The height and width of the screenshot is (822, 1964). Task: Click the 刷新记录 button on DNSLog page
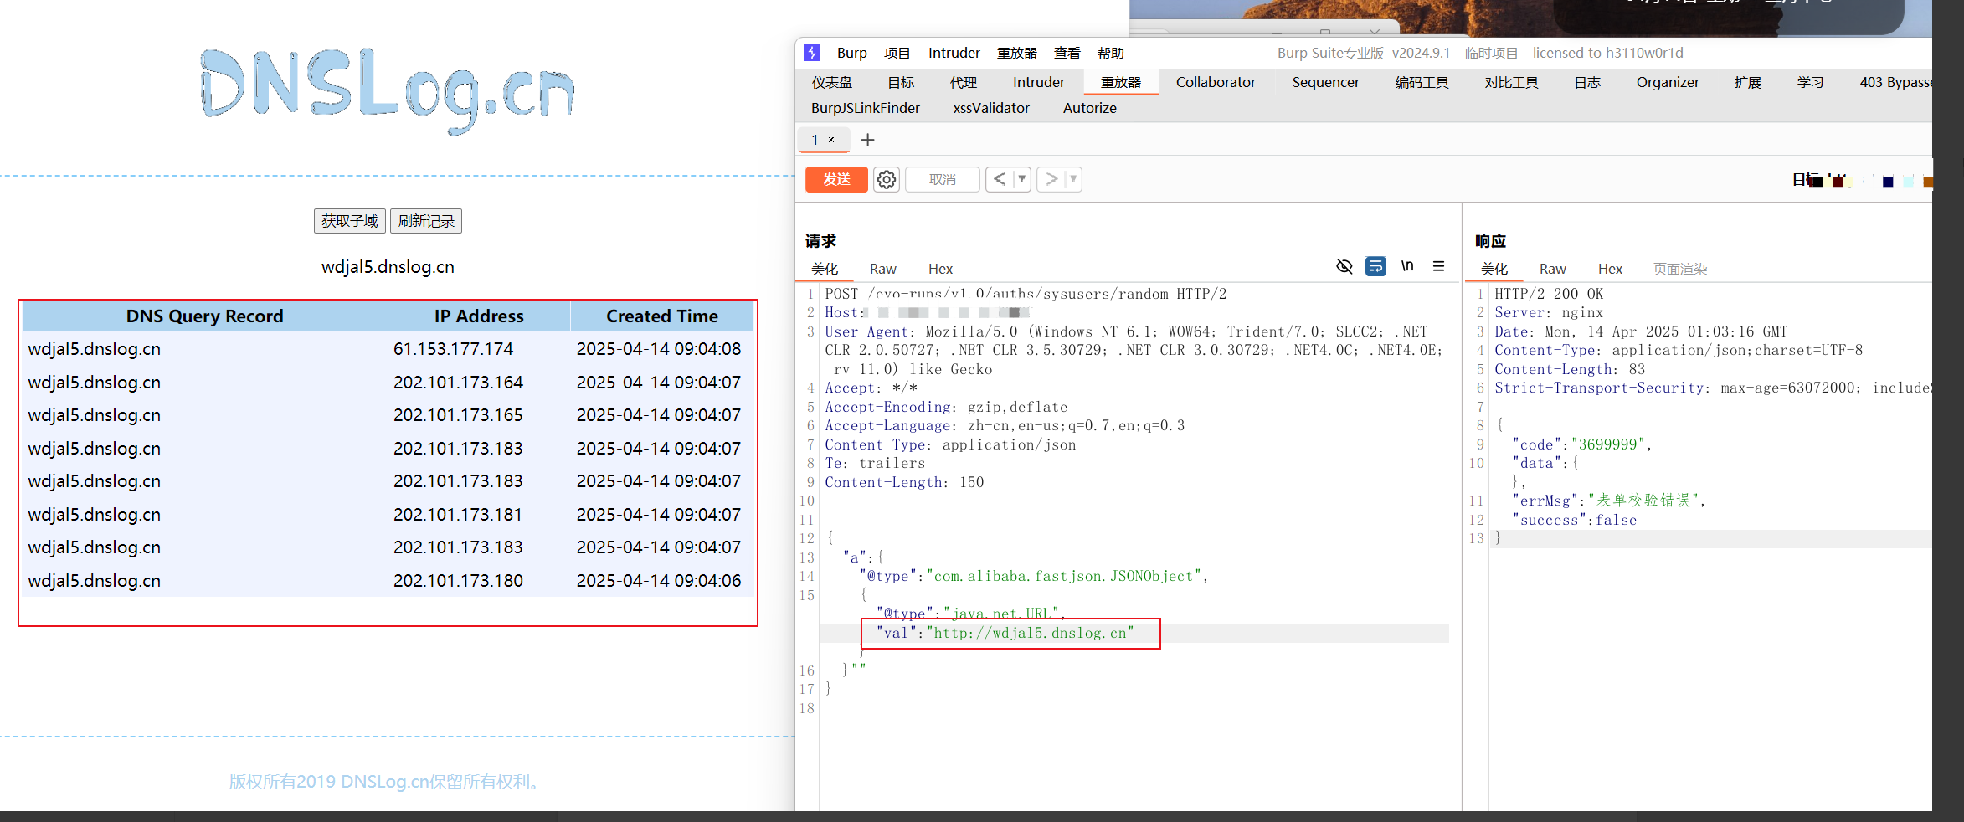pyautogui.click(x=426, y=221)
